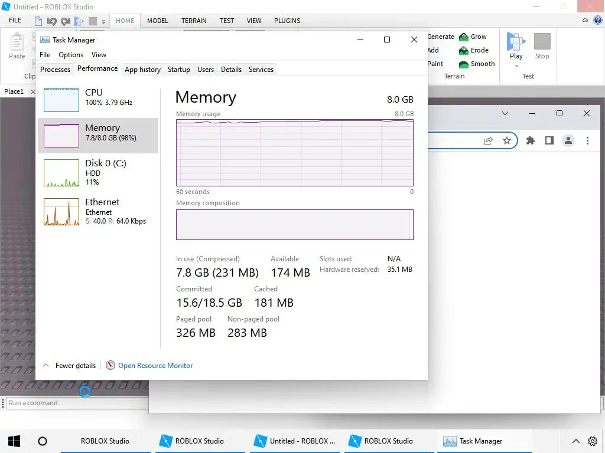The image size is (605, 453).
Task: Switch to Untitled - ROBLOX taskbar window
Action: point(295,441)
